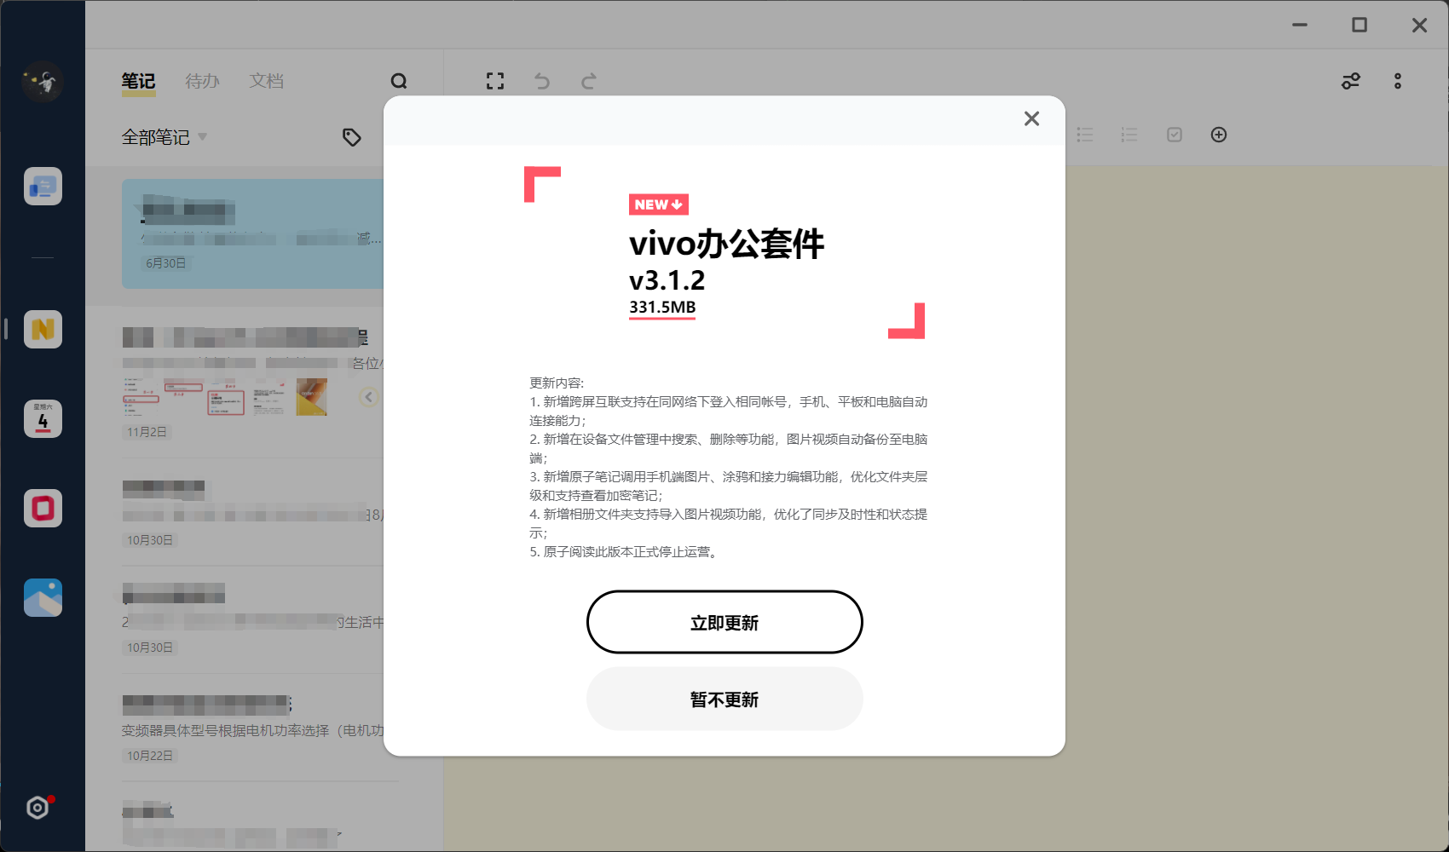The height and width of the screenshot is (852, 1449).
Task: Click the bulleted list toolbar icon
Action: 1085,135
